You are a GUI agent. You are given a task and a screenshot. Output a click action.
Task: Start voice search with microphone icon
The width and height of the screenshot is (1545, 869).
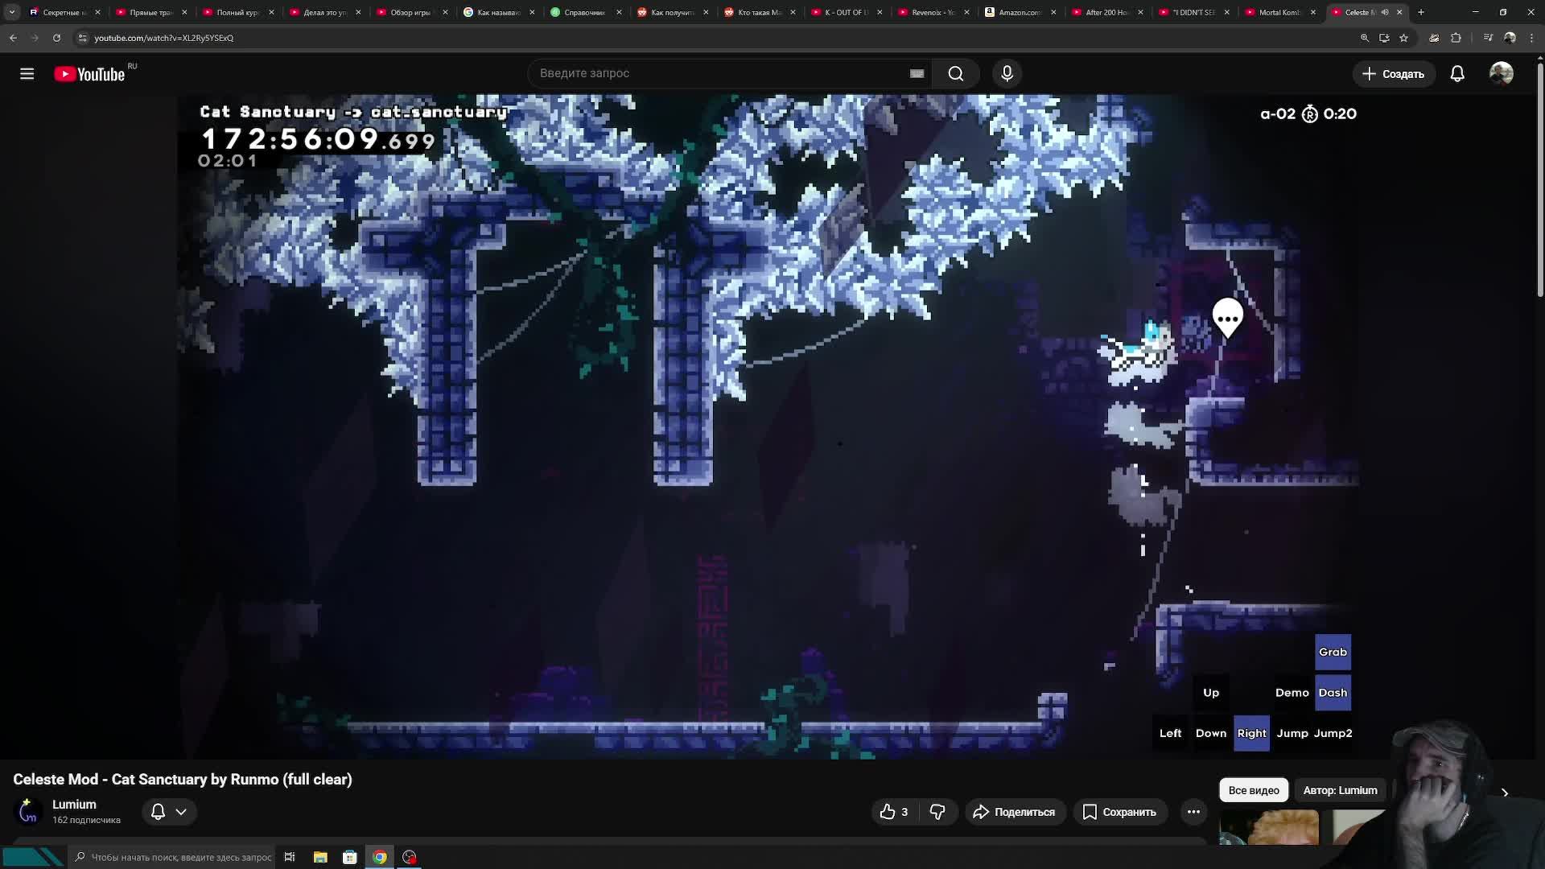point(1007,73)
